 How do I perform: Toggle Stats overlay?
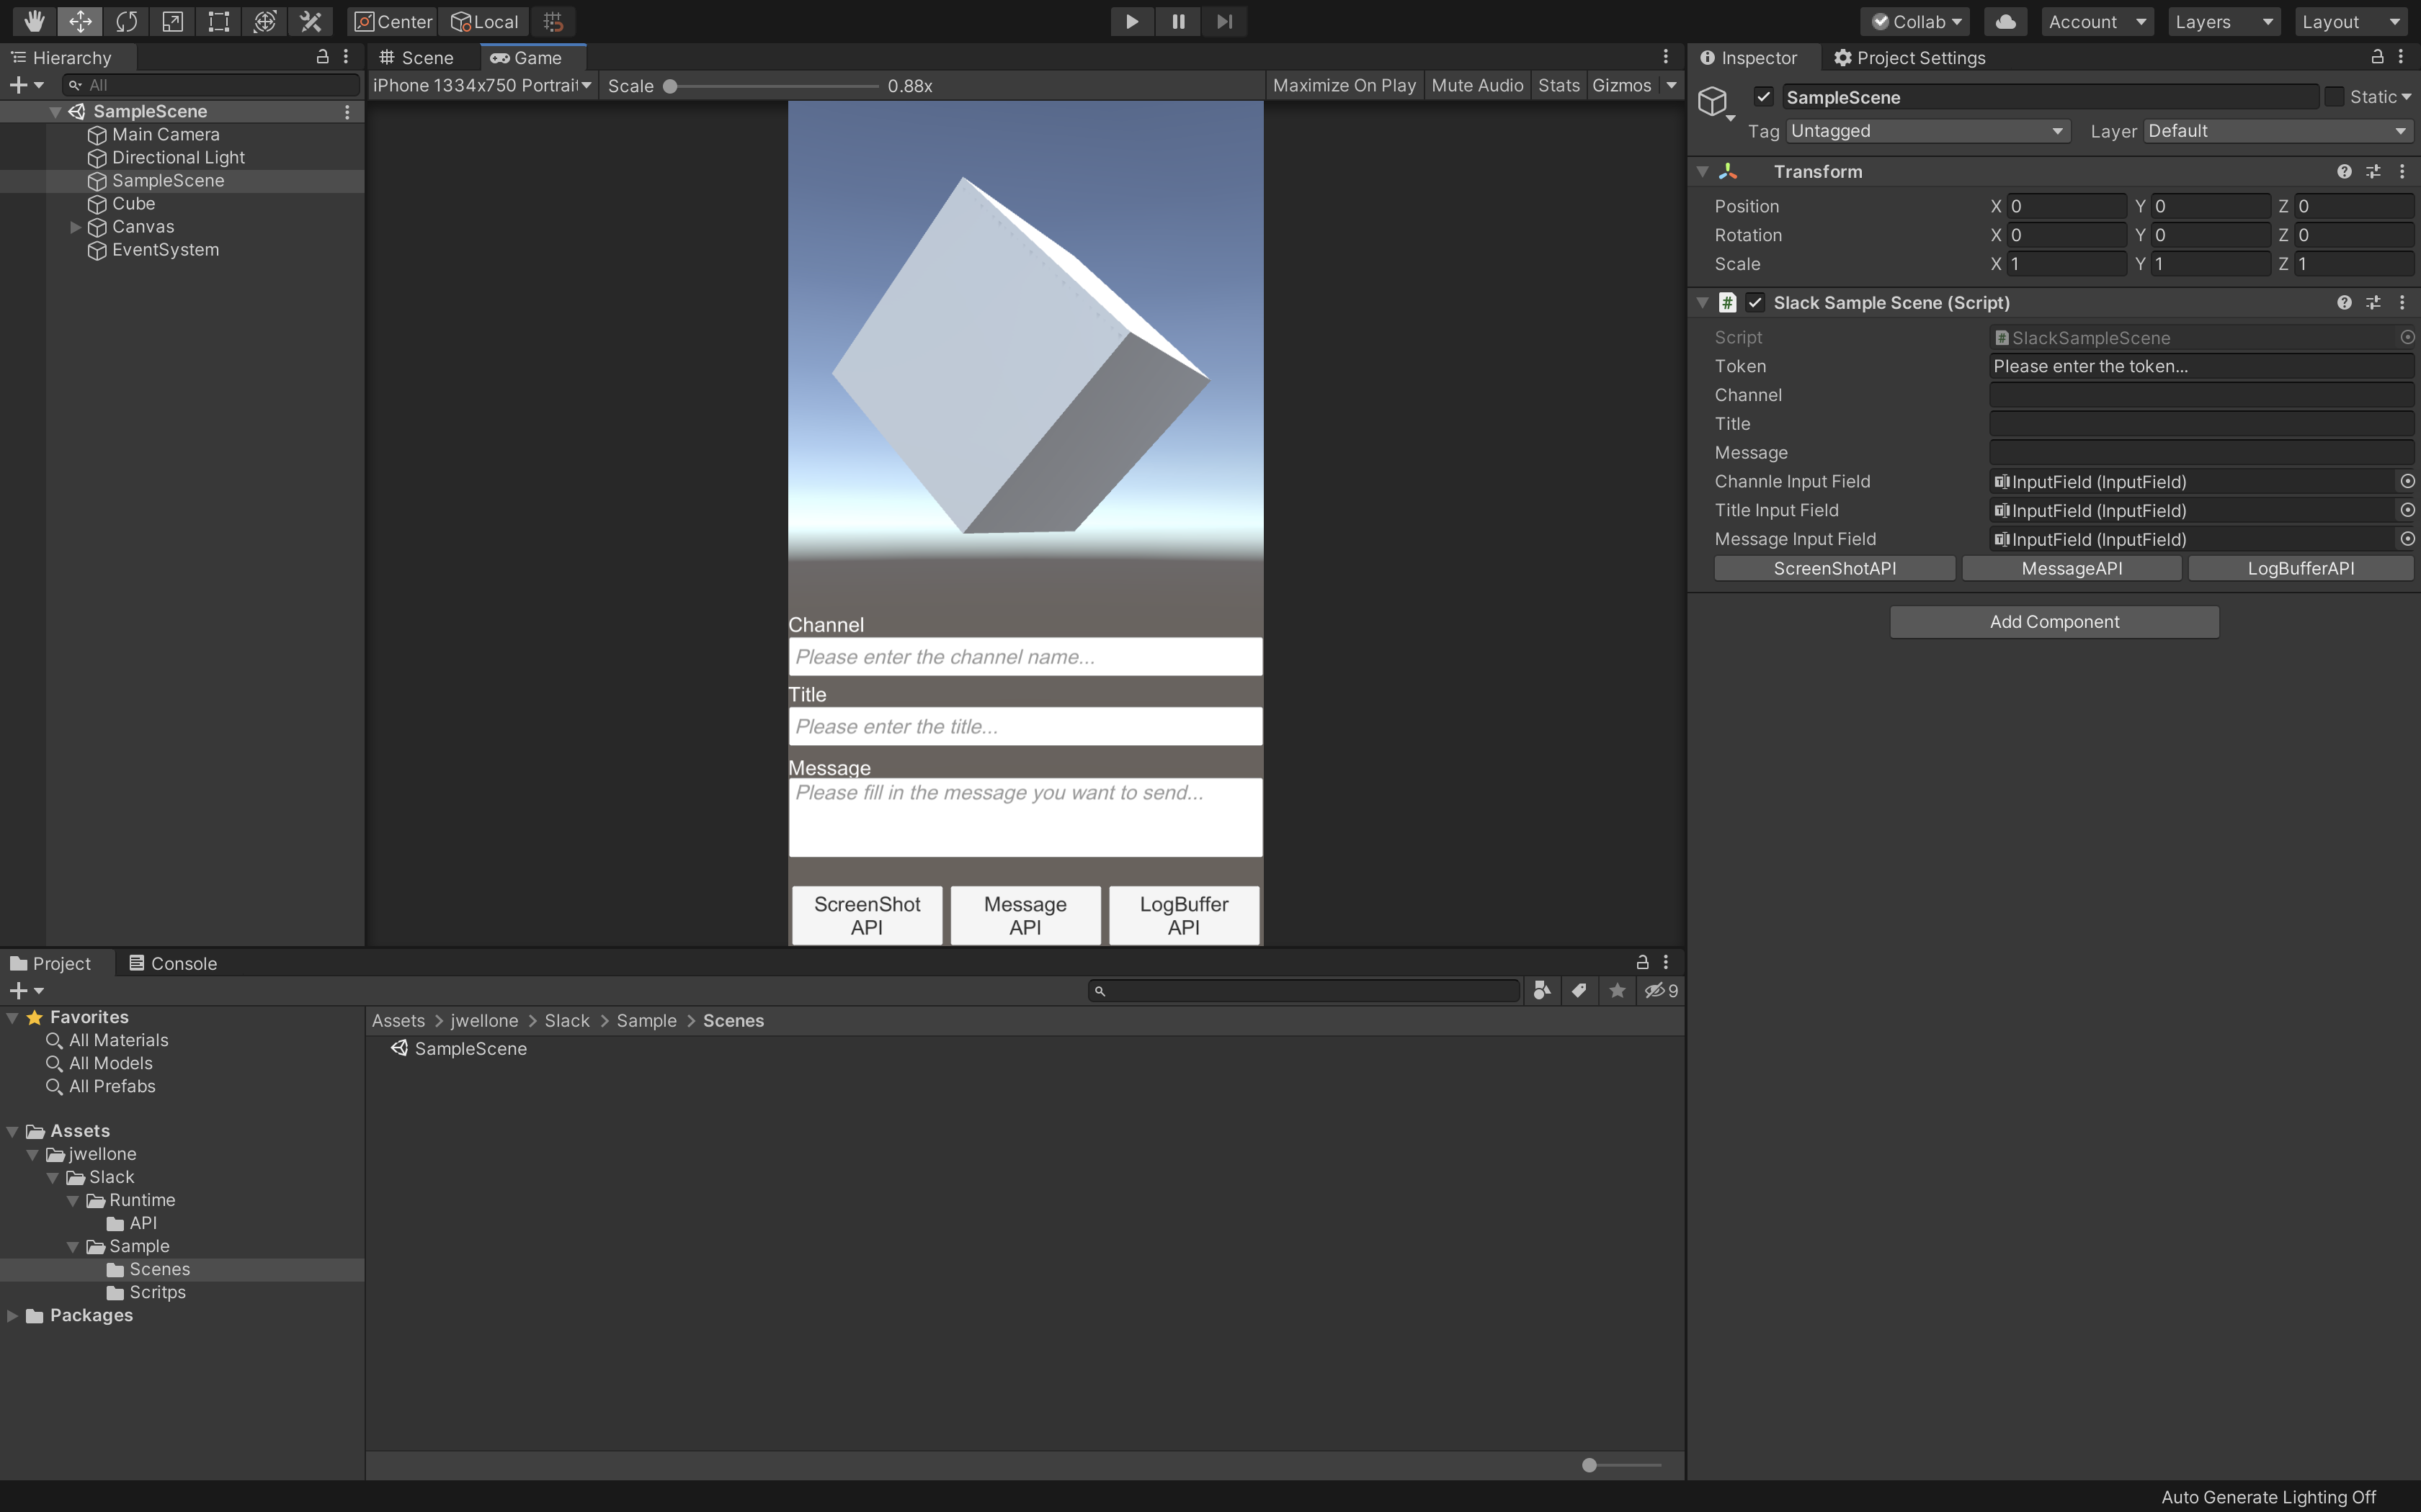click(1558, 85)
